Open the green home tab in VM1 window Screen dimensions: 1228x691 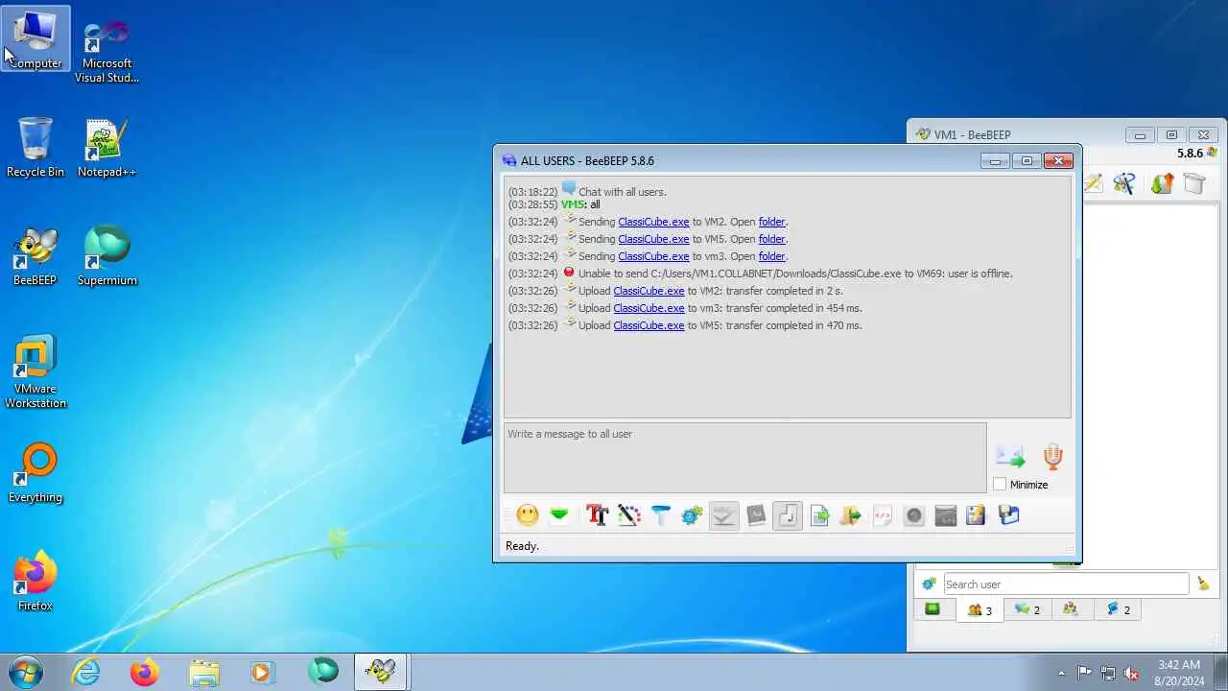933,608
